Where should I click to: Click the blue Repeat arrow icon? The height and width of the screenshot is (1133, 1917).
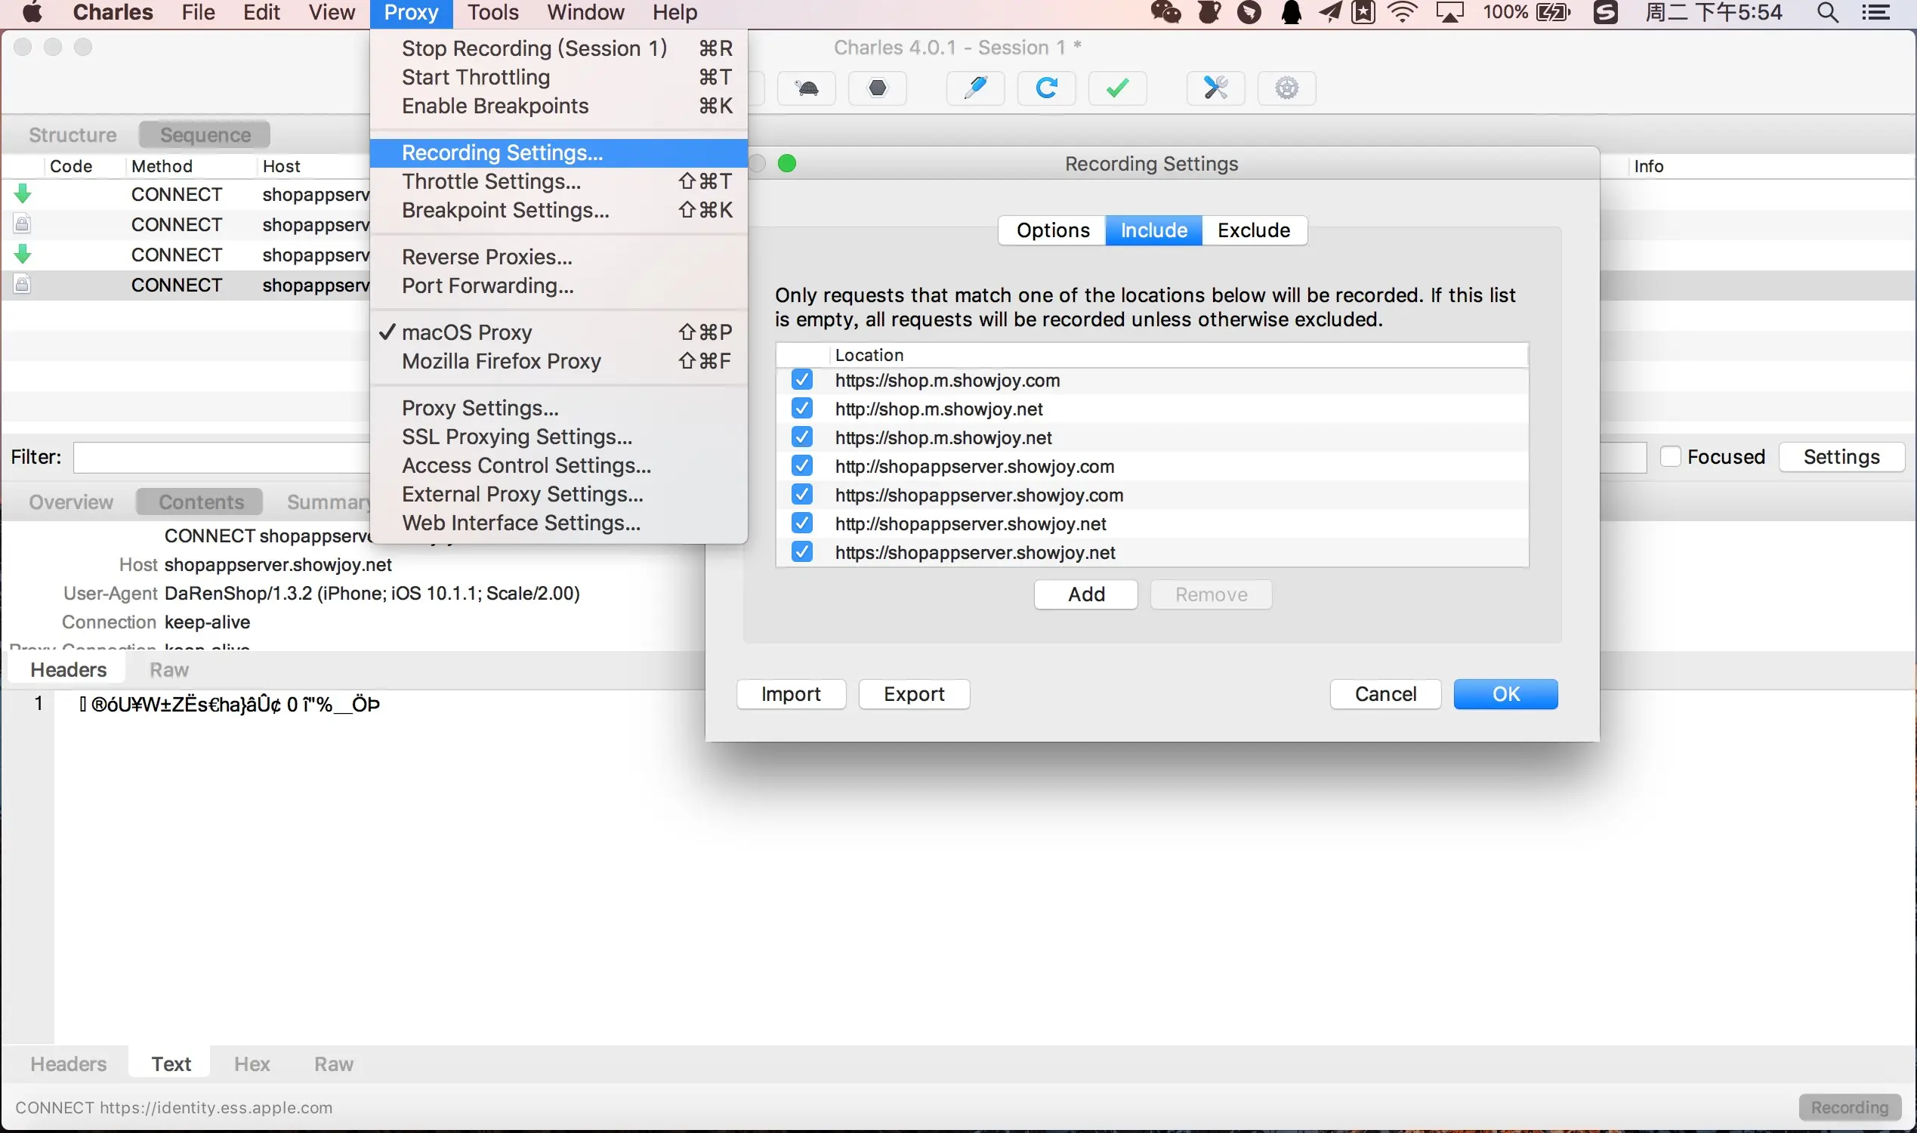(x=1046, y=88)
